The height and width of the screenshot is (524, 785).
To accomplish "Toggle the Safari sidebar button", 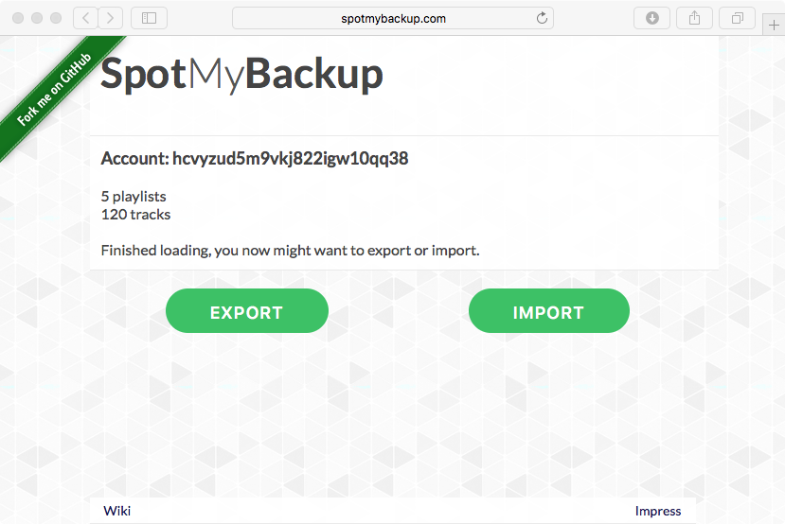I will click(150, 19).
